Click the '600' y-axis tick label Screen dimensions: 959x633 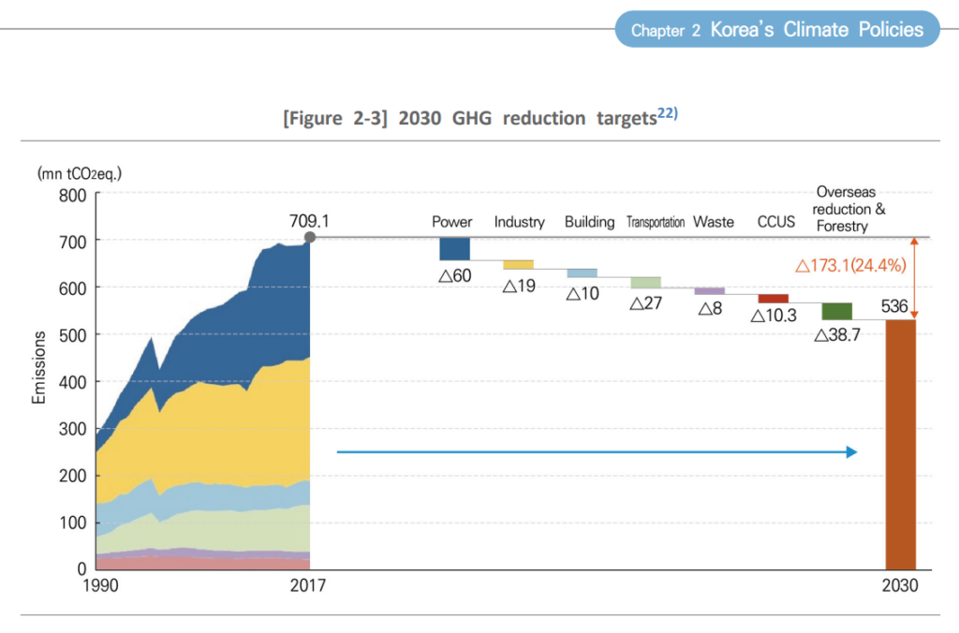coord(73,288)
